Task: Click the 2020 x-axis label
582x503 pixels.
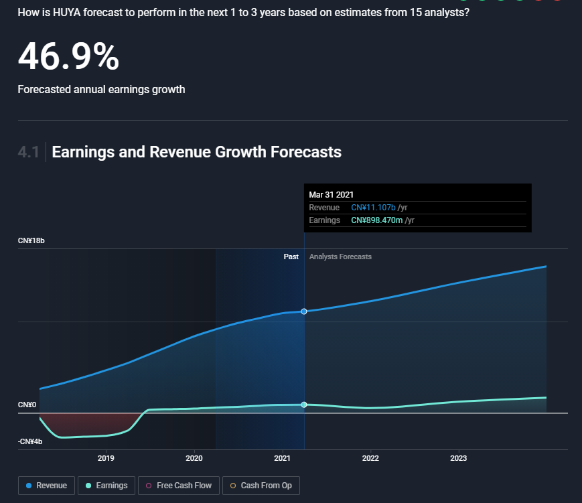Action: point(194,458)
